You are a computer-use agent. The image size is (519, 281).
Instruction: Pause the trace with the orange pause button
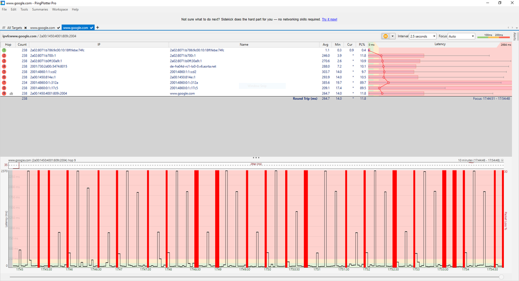pyautogui.click(x=385, y=36)
